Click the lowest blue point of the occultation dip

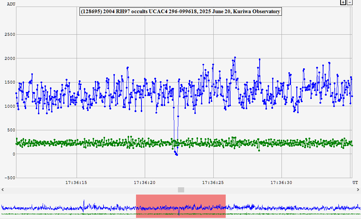tap(177, 155)
